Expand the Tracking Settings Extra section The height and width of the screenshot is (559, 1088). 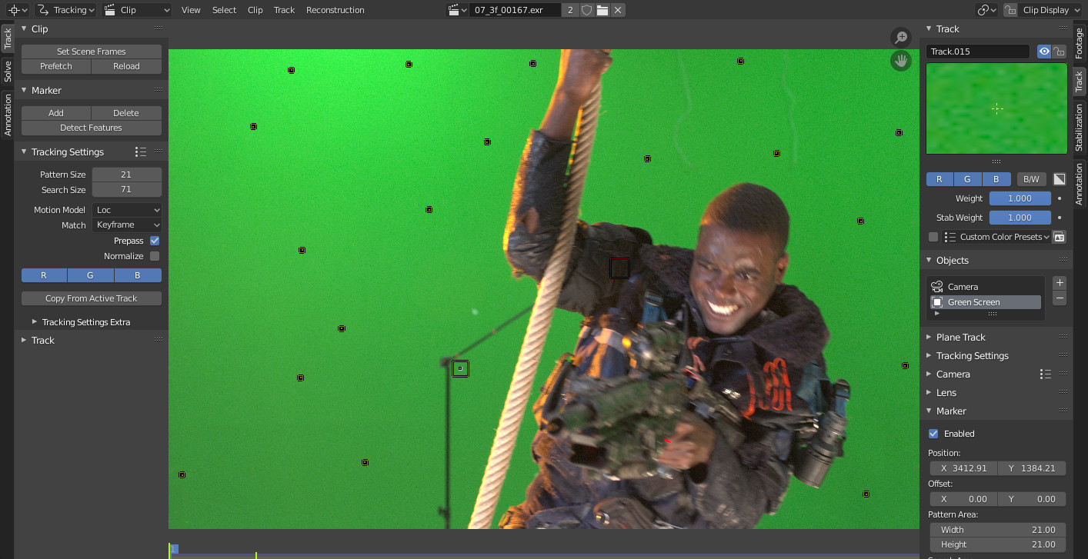pyautogui.click(x=35, y=322)
